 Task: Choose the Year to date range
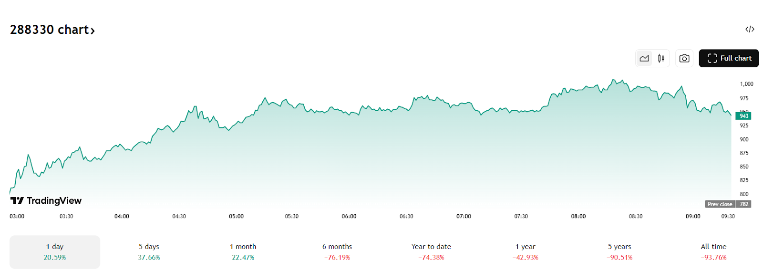point(431,252)
